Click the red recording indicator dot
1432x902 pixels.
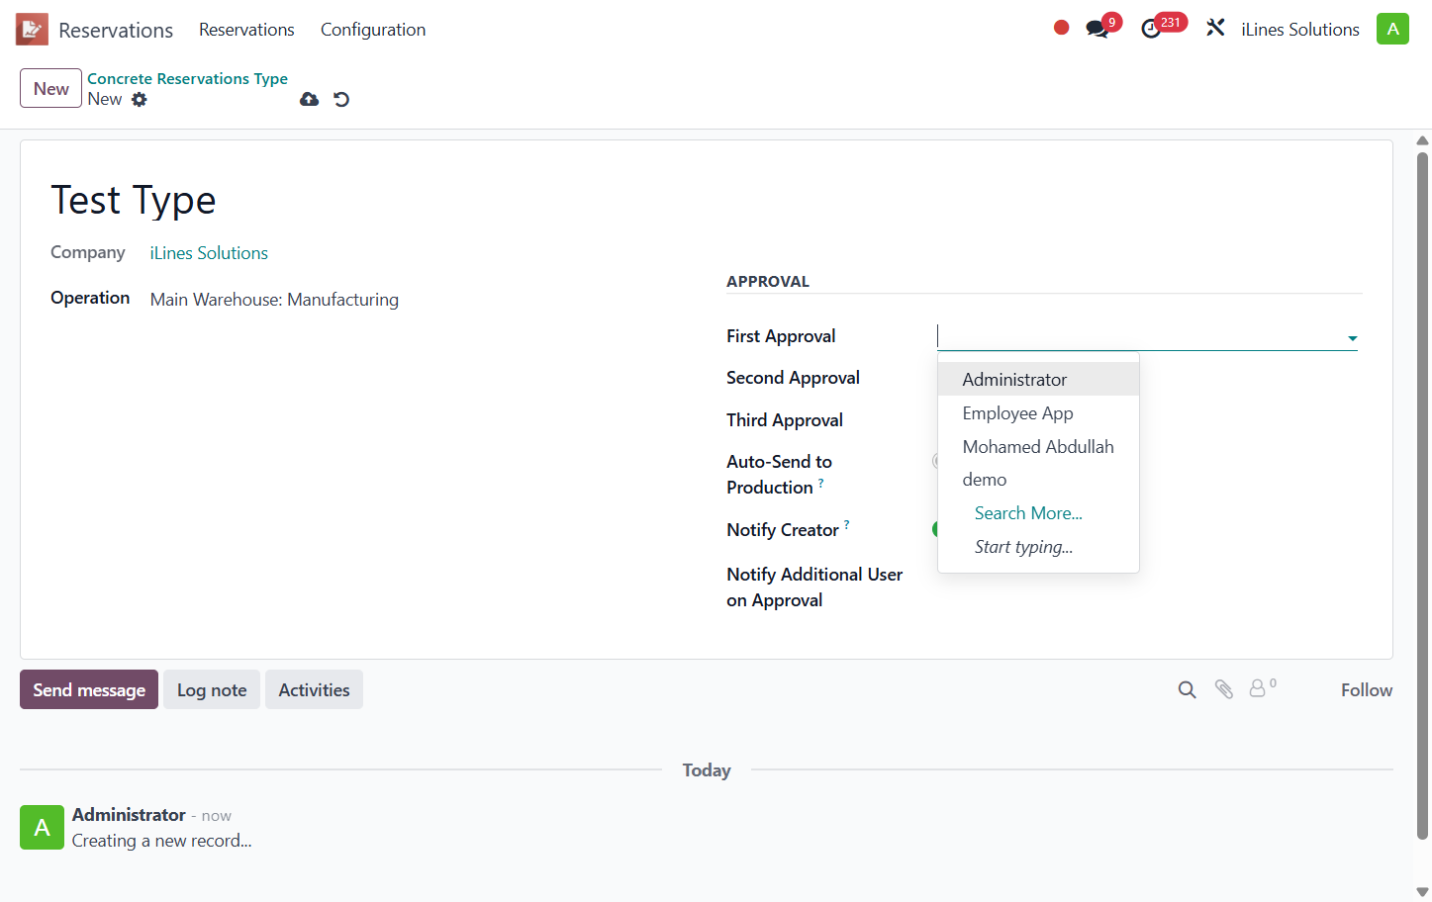1061,28
